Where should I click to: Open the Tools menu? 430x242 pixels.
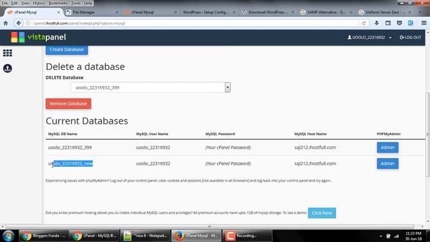[x=75, y=3]
